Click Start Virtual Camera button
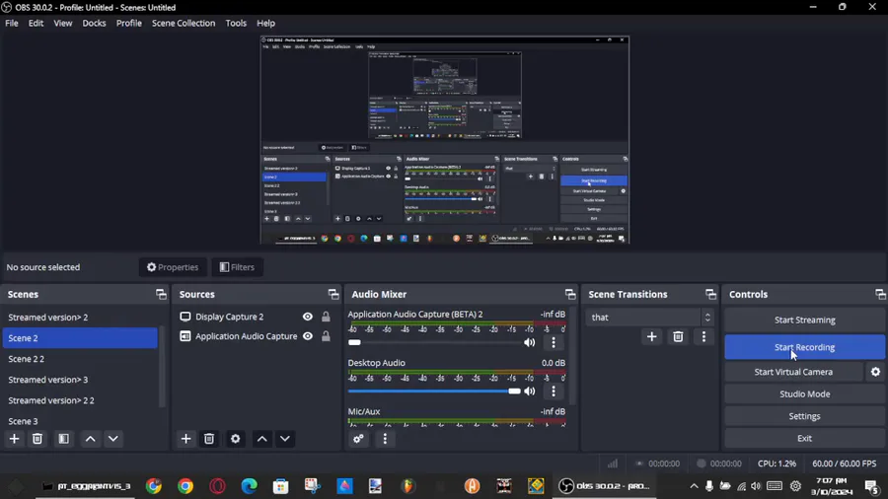 [793, 372]
